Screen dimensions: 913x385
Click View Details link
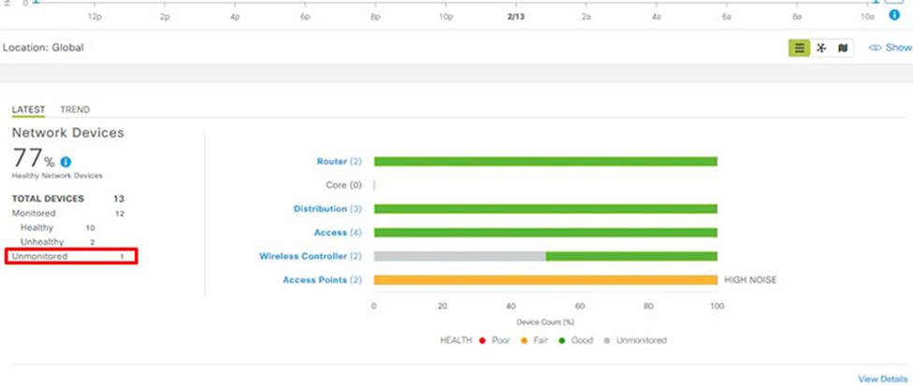882,378
